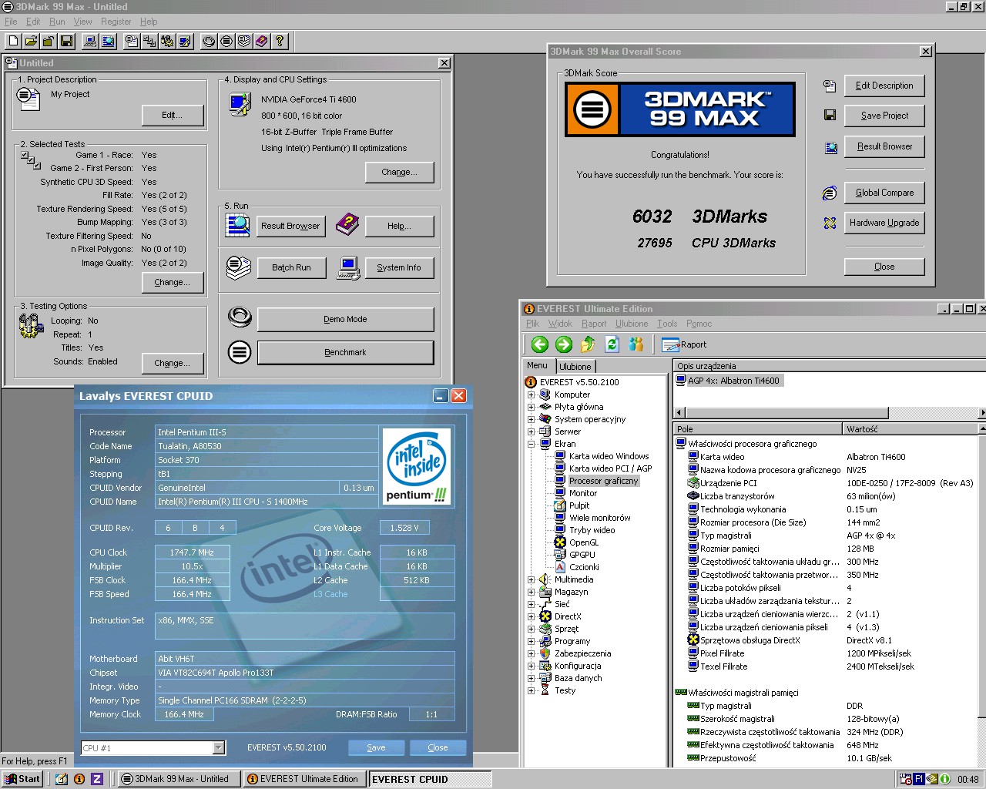Expand the Komputer tree node
Image resolution: width=986 pixels, height=789 pixels.
[x=531, y=394]
